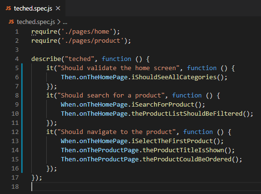Click the Then keyword on line 6
The height and width of the screenshot is (194, 261).
click(x=68, y=77)
